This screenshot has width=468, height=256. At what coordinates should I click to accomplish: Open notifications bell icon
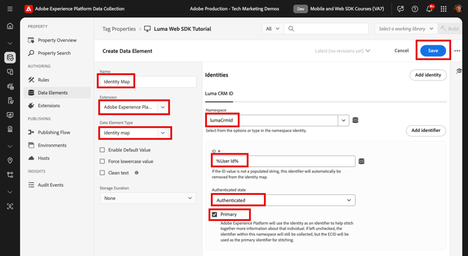coord(429,9)
